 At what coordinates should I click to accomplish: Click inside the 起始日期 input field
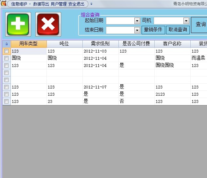(x=120, y=21)
